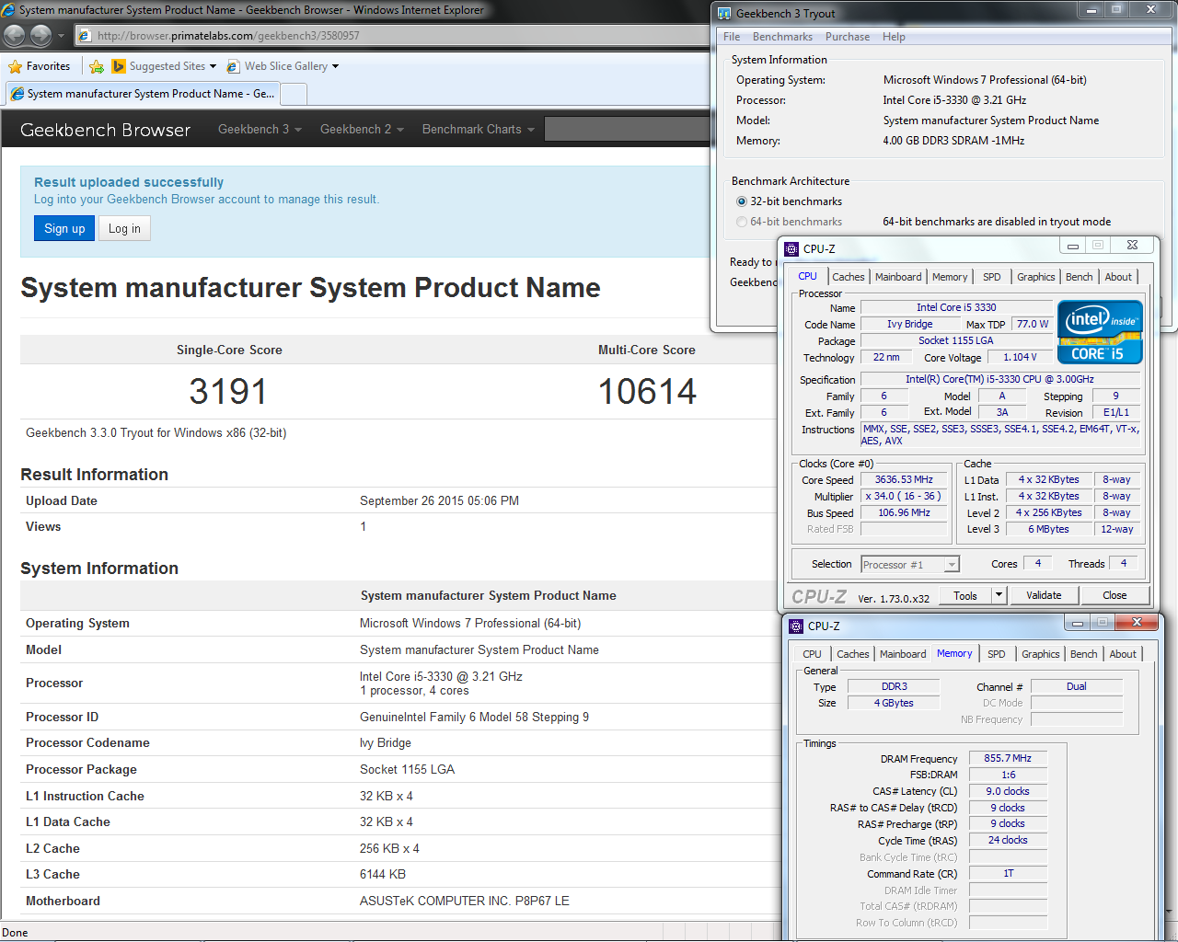Click the Geekbench 3 Tryout window icon
The width and height of the screenshot is (1178, 942).
click(724, 13)
